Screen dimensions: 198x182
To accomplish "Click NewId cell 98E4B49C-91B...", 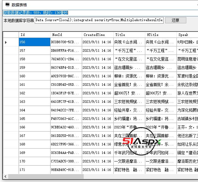I will tap(66, 170).
